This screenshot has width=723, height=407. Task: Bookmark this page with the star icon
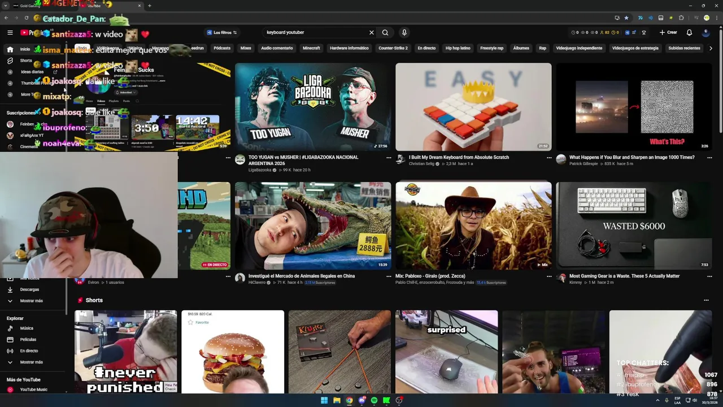[x=626, y=18]
